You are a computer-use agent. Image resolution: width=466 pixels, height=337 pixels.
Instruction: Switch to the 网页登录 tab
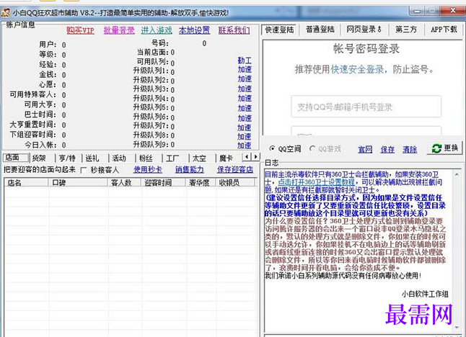click(x=364, y=30)
